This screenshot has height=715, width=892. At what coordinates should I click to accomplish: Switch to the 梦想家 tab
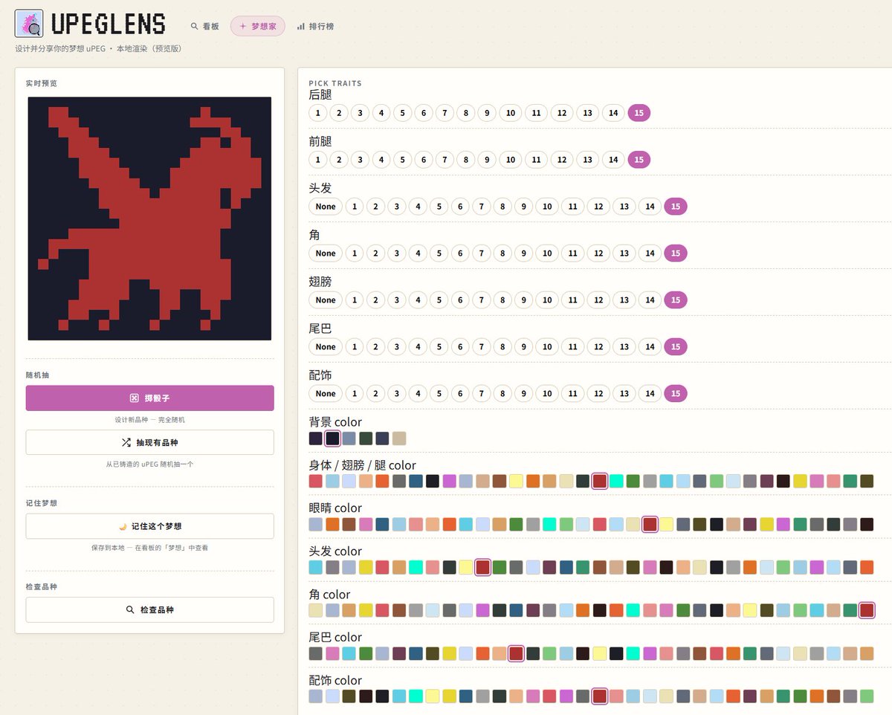point(257,26)
